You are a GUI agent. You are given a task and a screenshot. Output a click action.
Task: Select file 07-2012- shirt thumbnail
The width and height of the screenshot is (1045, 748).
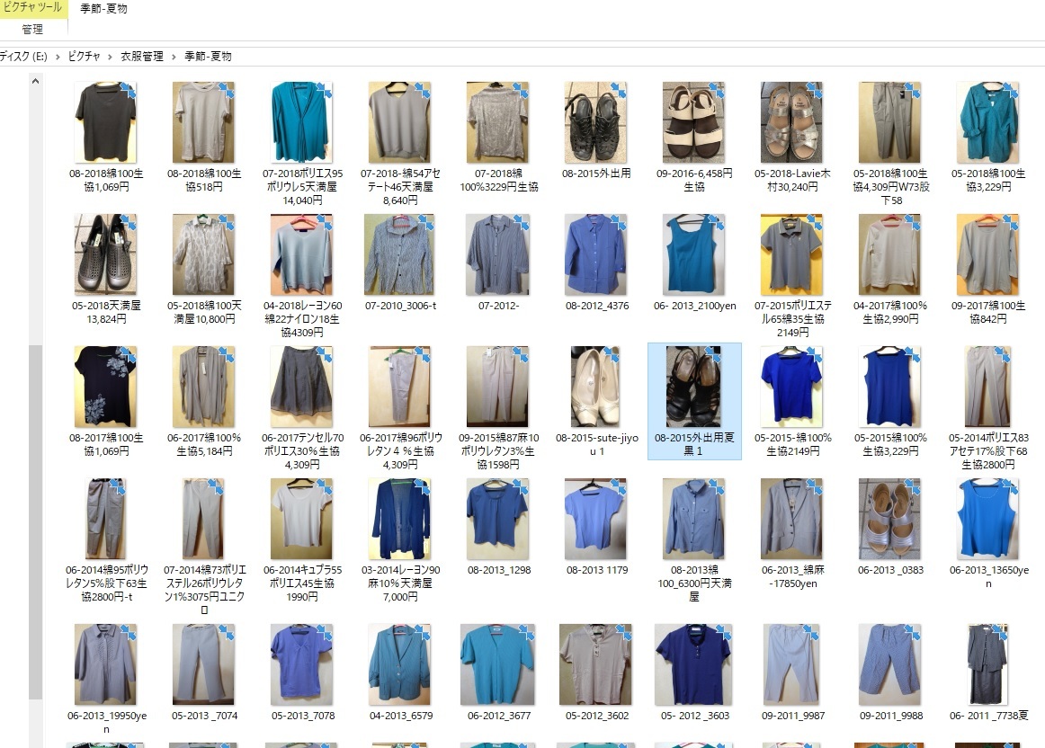[498, 254]
